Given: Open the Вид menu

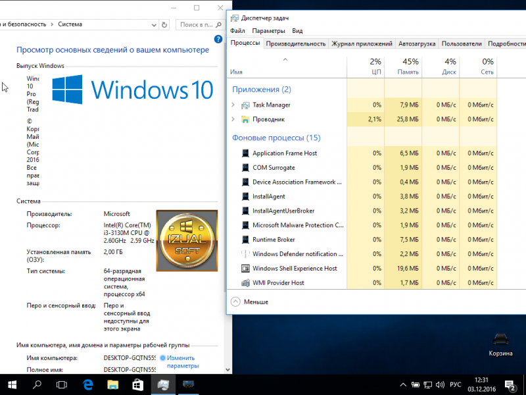Looking at the screenshot, I should tap(297, 31).
